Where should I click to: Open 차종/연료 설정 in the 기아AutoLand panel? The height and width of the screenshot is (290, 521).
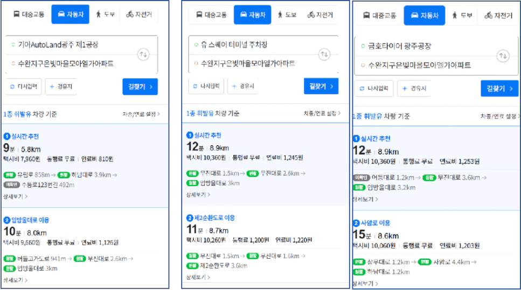tap(141, 114)
